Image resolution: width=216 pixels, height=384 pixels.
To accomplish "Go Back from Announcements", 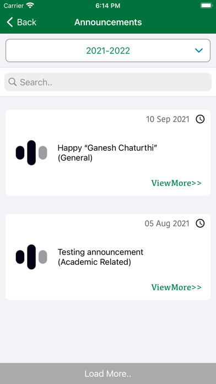I will [21, 22].
